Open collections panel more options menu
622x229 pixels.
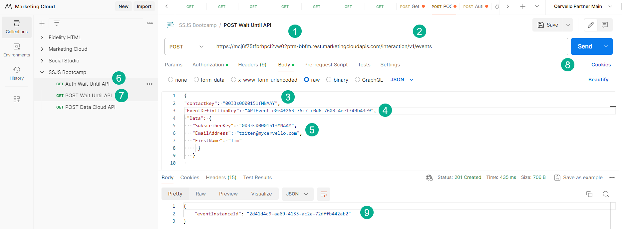point(150,23)
